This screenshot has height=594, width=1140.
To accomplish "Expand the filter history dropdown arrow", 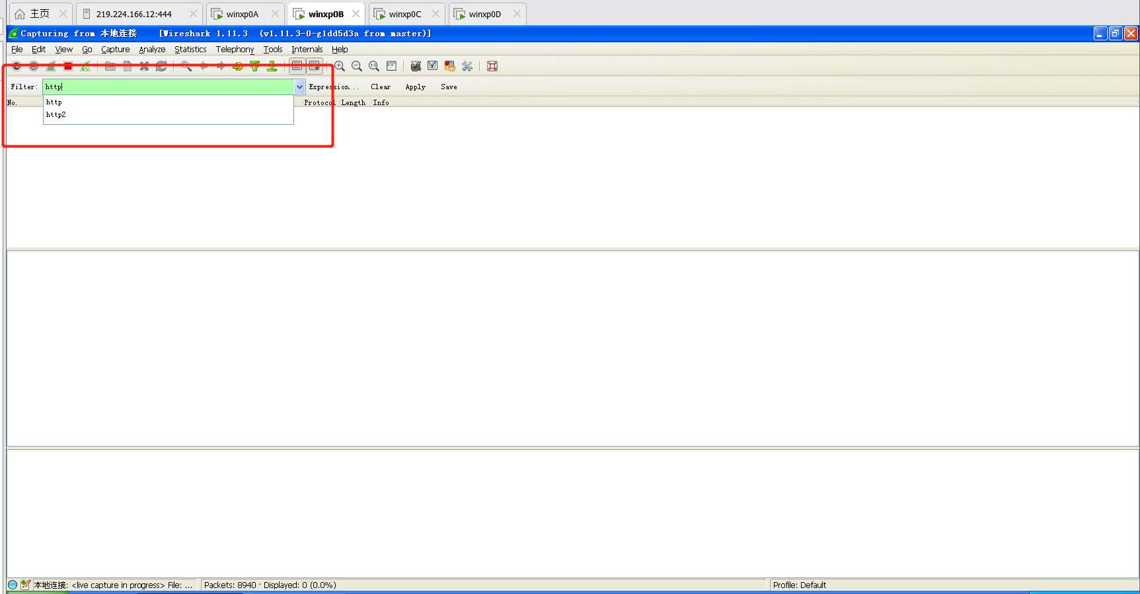I will [x=299, y=87].
